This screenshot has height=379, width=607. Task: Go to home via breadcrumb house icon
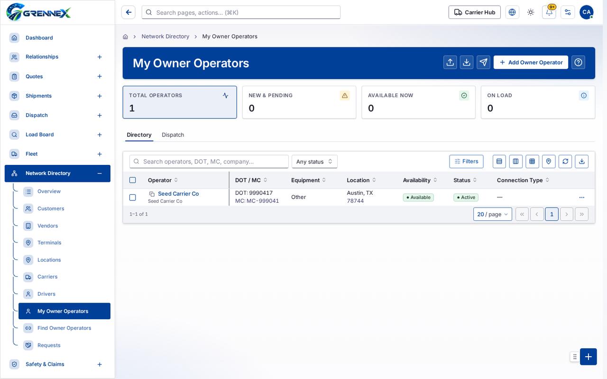(125, 36)
